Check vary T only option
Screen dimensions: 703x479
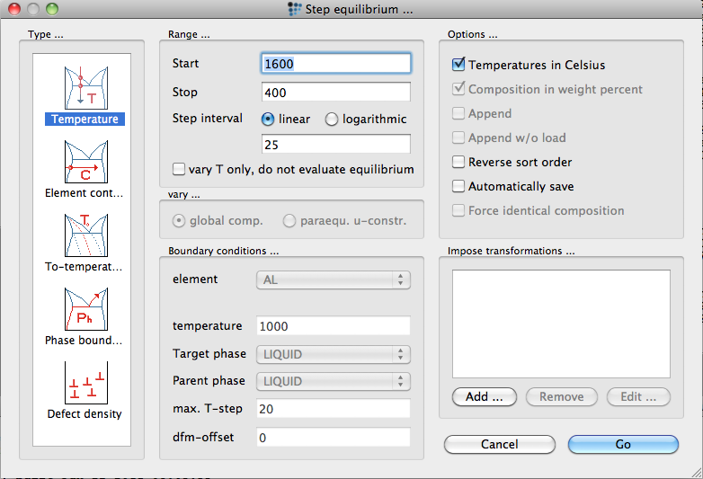pyautogui.click(x=181, y=169)
